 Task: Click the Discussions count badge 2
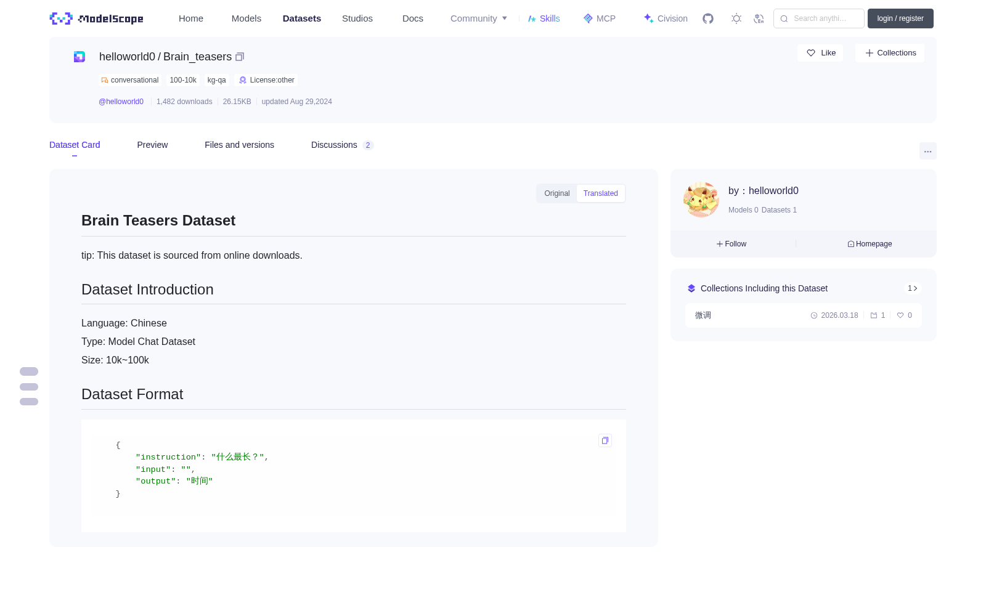coord(368,145)
